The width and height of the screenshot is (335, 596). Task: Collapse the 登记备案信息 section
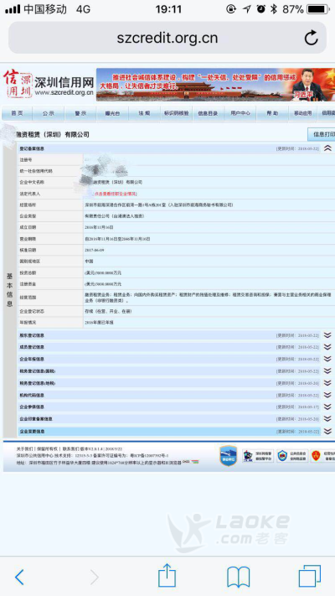click(327, 148)
